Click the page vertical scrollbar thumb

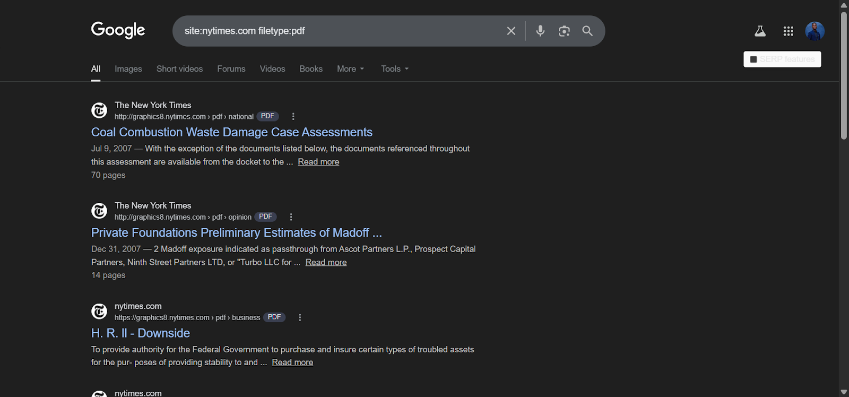[844, 76]
